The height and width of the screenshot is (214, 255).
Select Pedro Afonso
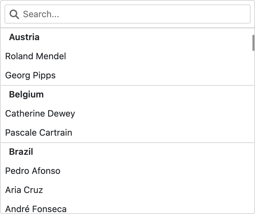click(33, 171)
